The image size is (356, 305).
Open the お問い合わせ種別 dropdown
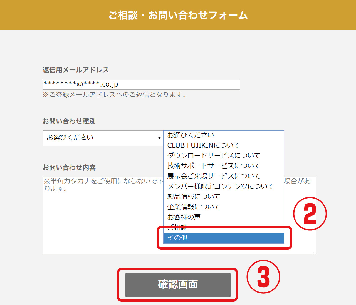click(x=103, y=138)
